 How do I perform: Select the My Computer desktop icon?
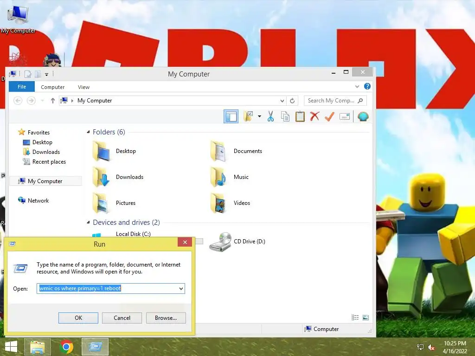18,19
